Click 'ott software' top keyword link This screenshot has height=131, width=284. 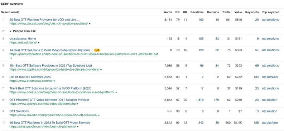270,77
